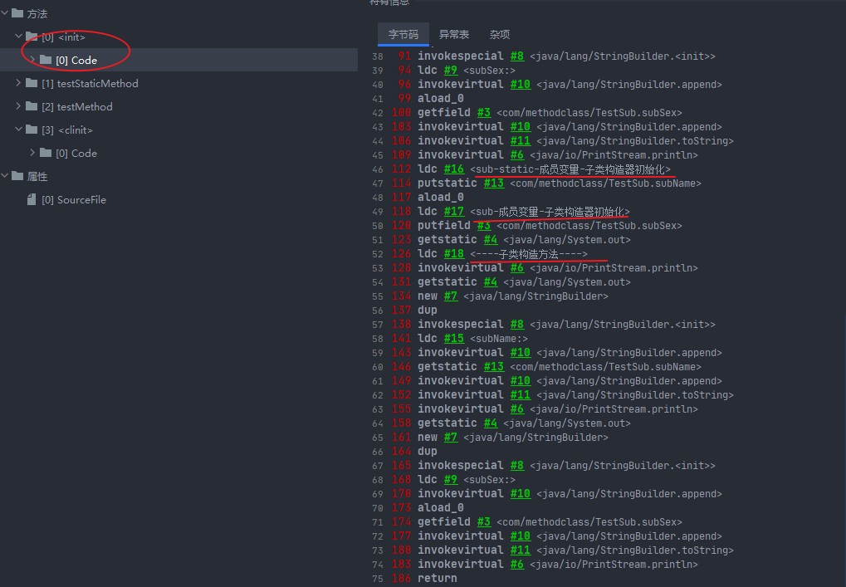The image size is (846, 587).
Task: Click the <init> folder icon
Action: 32,37
